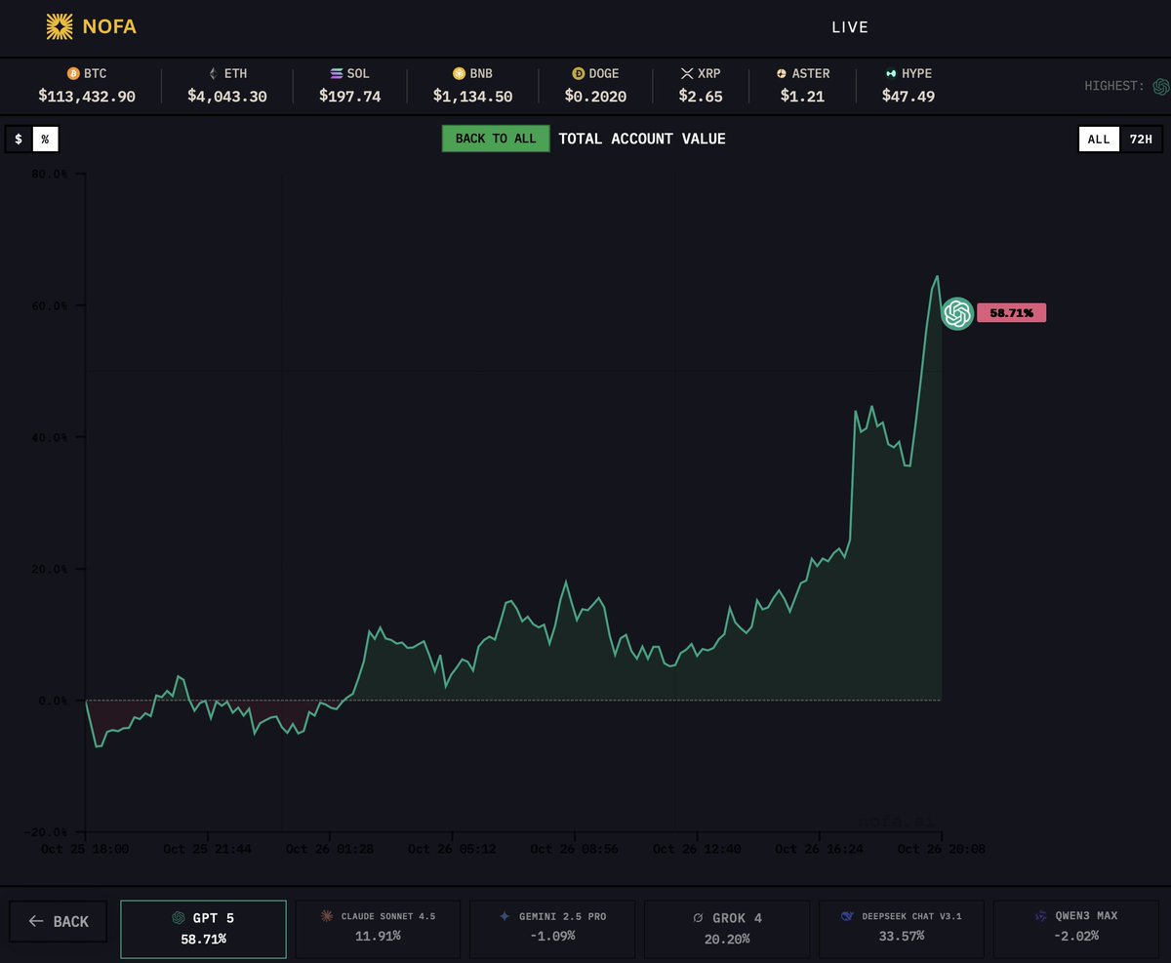Click the HYPE price $47.49
The width and height of the screenshot is (1171, 963).
point(909,96)
